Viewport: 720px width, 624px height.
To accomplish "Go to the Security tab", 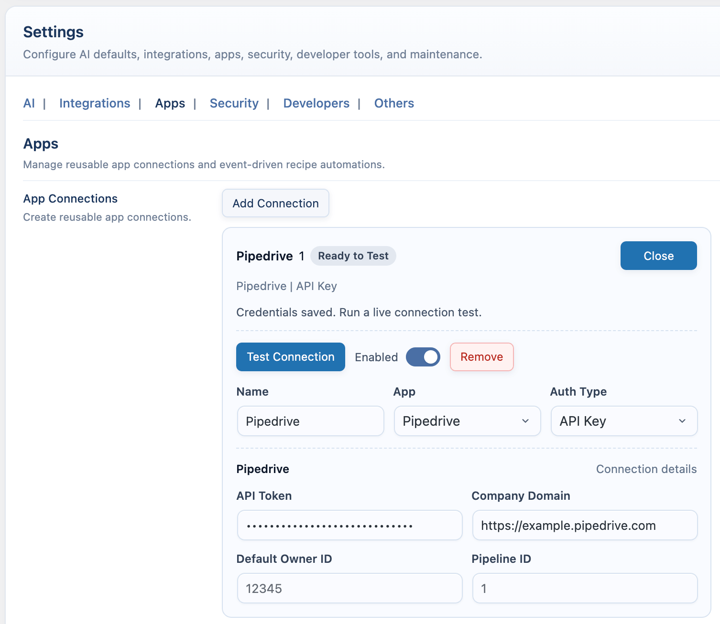I will [x=234, y=103].
